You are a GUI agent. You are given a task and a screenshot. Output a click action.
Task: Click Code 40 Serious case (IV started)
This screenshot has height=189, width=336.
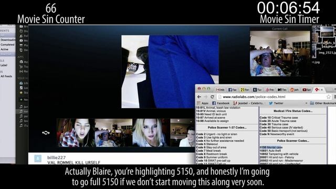pyautogui.click(x=281, y=128)
